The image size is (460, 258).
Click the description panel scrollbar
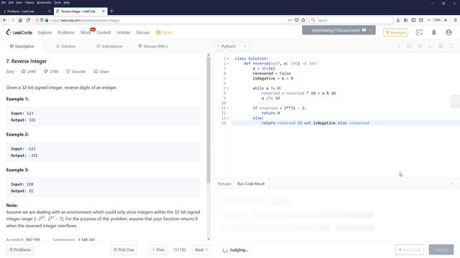(208, 120)
